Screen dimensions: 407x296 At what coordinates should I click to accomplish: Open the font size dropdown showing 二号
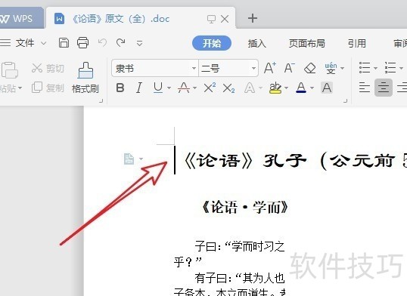(x=228, y=69)
